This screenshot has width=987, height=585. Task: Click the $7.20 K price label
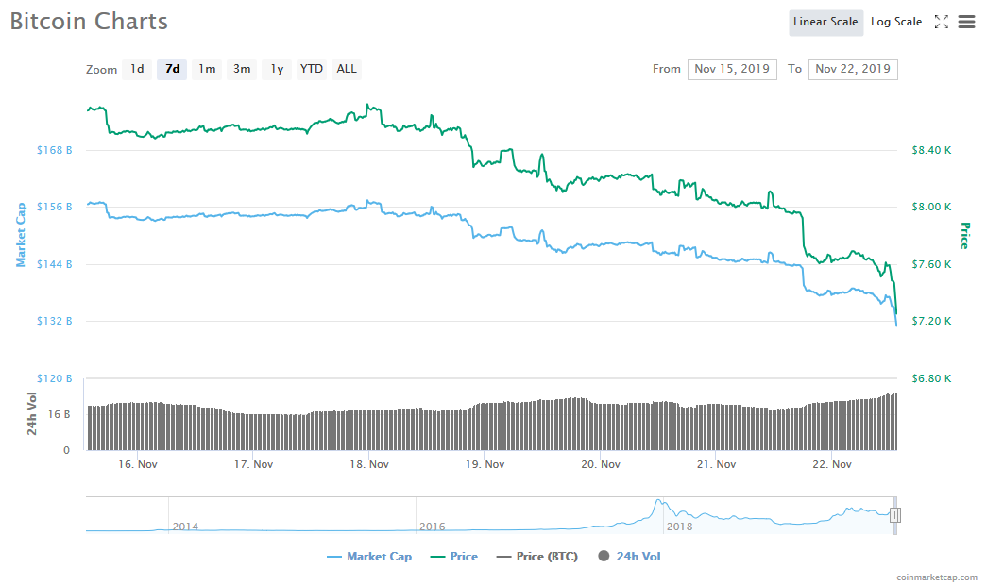click(931, 322)
